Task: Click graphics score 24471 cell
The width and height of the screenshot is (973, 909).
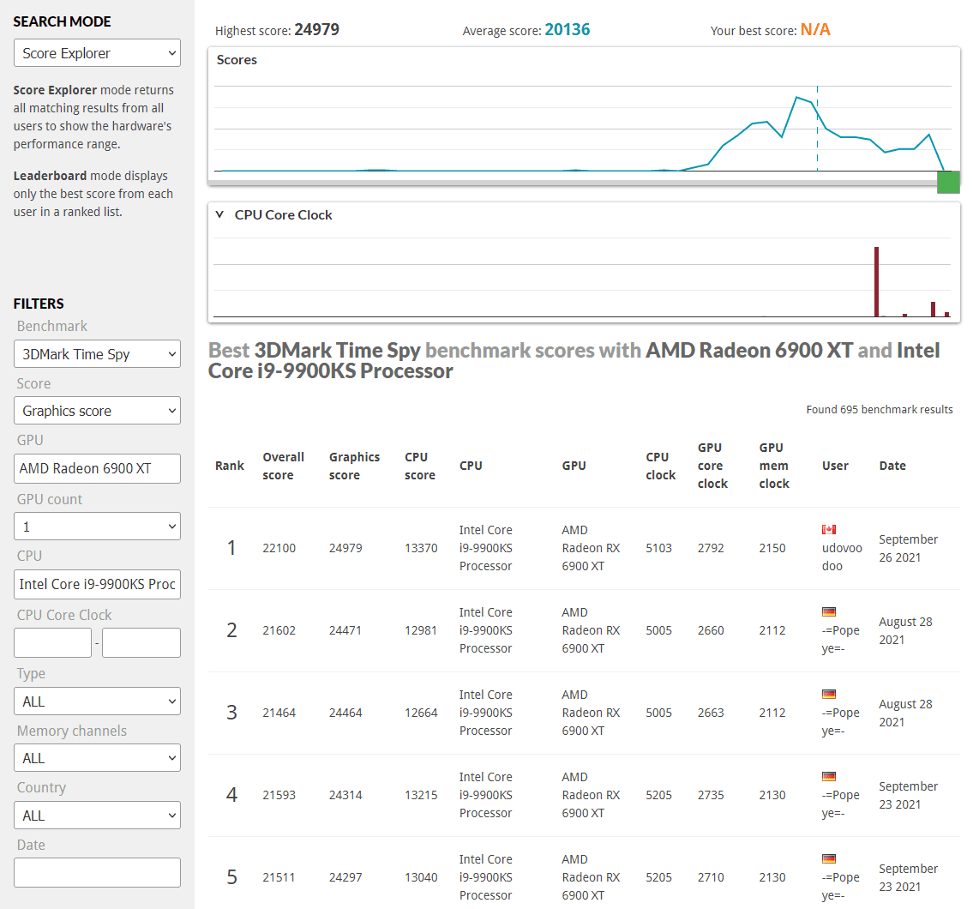Action: point(345,630)
